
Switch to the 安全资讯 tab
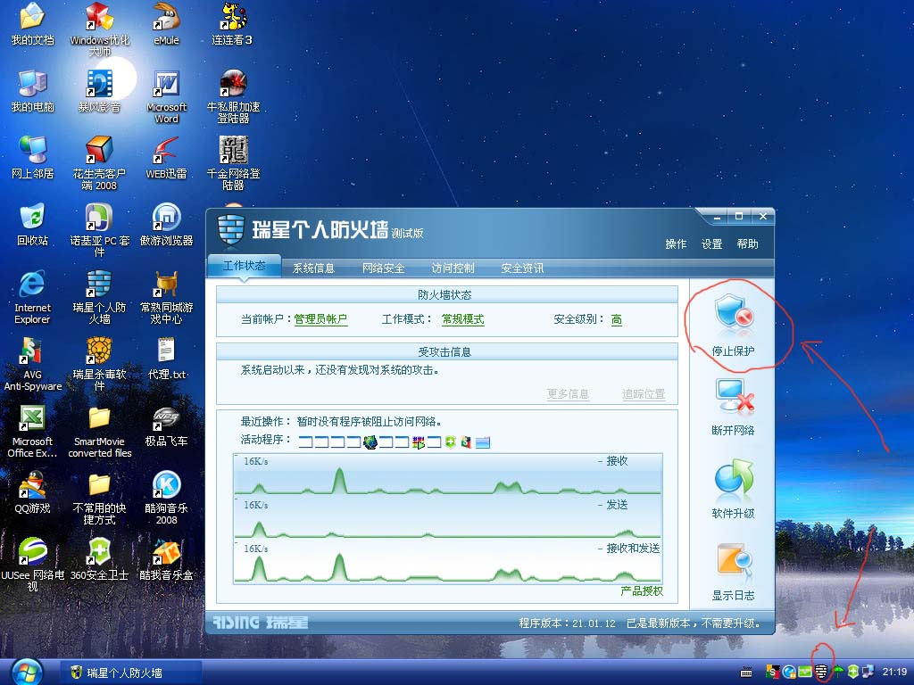tap(522, 268)
